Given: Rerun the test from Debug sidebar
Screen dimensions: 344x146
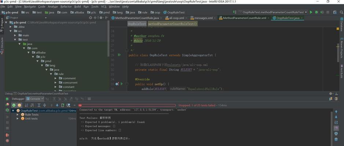Looking at the screenshot, I should tap(7, 99).
